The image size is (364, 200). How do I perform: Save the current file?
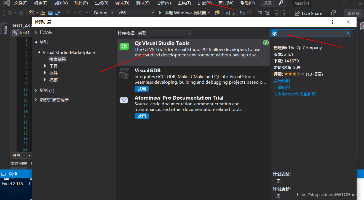(x=50, y=13)
